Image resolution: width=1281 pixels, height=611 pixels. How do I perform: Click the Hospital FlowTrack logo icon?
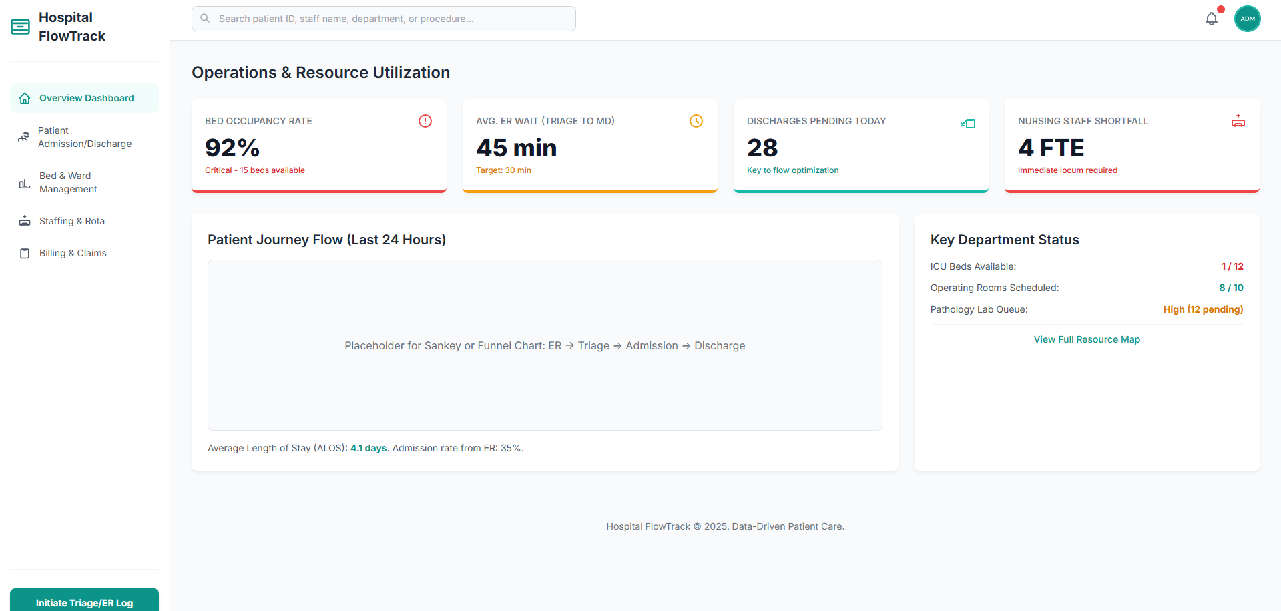(x=19, y=26)
